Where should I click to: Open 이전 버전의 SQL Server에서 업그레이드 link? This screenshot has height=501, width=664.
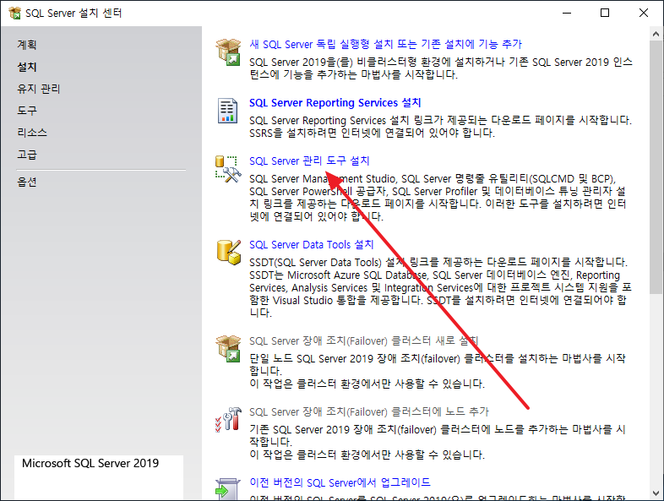point(340,482)
